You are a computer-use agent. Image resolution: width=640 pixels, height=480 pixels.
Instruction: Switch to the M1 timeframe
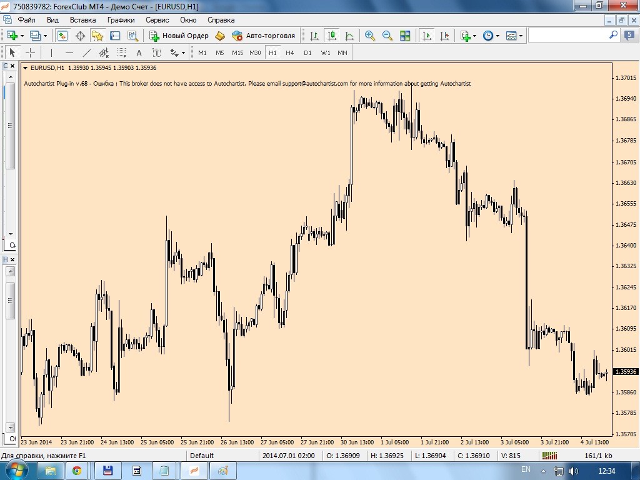tap(202, 52)
